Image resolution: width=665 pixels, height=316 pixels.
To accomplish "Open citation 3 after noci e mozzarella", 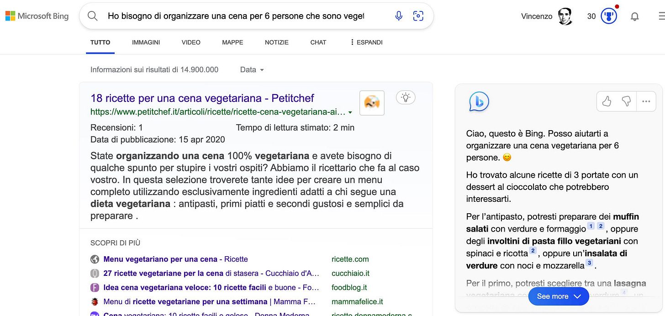I will point(589,263).
